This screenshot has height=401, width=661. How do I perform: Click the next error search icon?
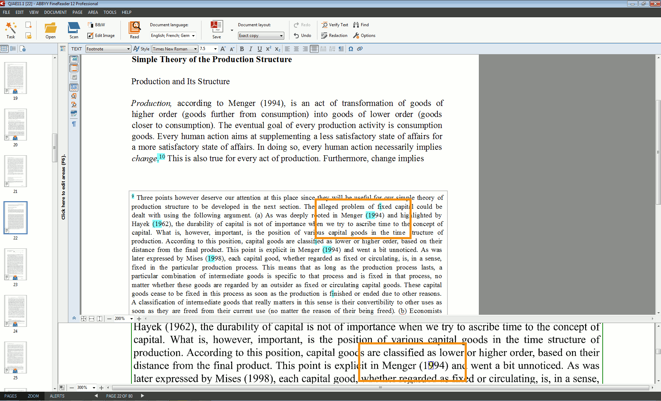coord(74,105)
